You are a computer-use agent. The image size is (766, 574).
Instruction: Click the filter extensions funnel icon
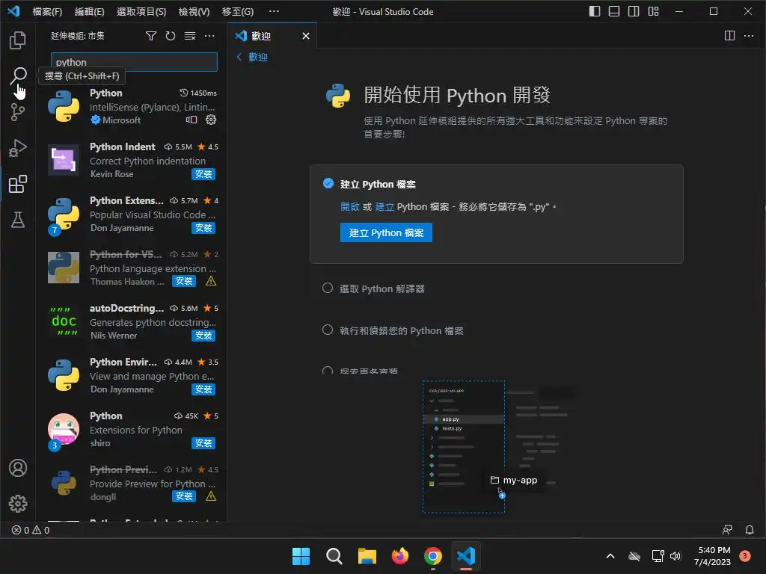(x=151, y=36)
